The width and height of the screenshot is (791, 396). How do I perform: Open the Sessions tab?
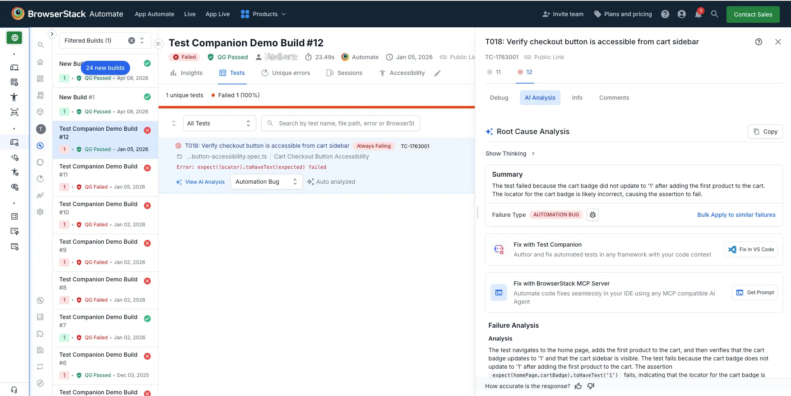344,73
